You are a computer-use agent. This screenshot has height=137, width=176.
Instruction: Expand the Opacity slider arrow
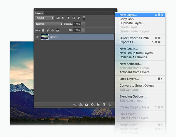[x=83, y=24]
